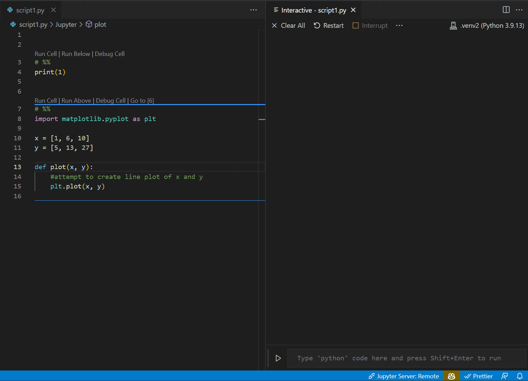The width and height of the screenshot is (528, 381).
Task: Open the editor More Actions menu
Action: pyautogui.click(x=253, y=10)
